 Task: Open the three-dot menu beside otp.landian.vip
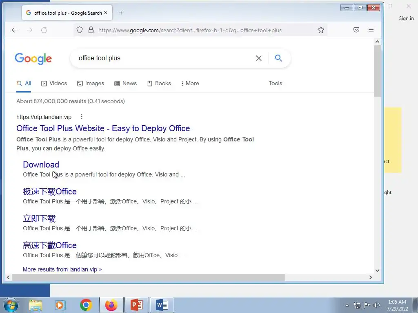point(82,117)
